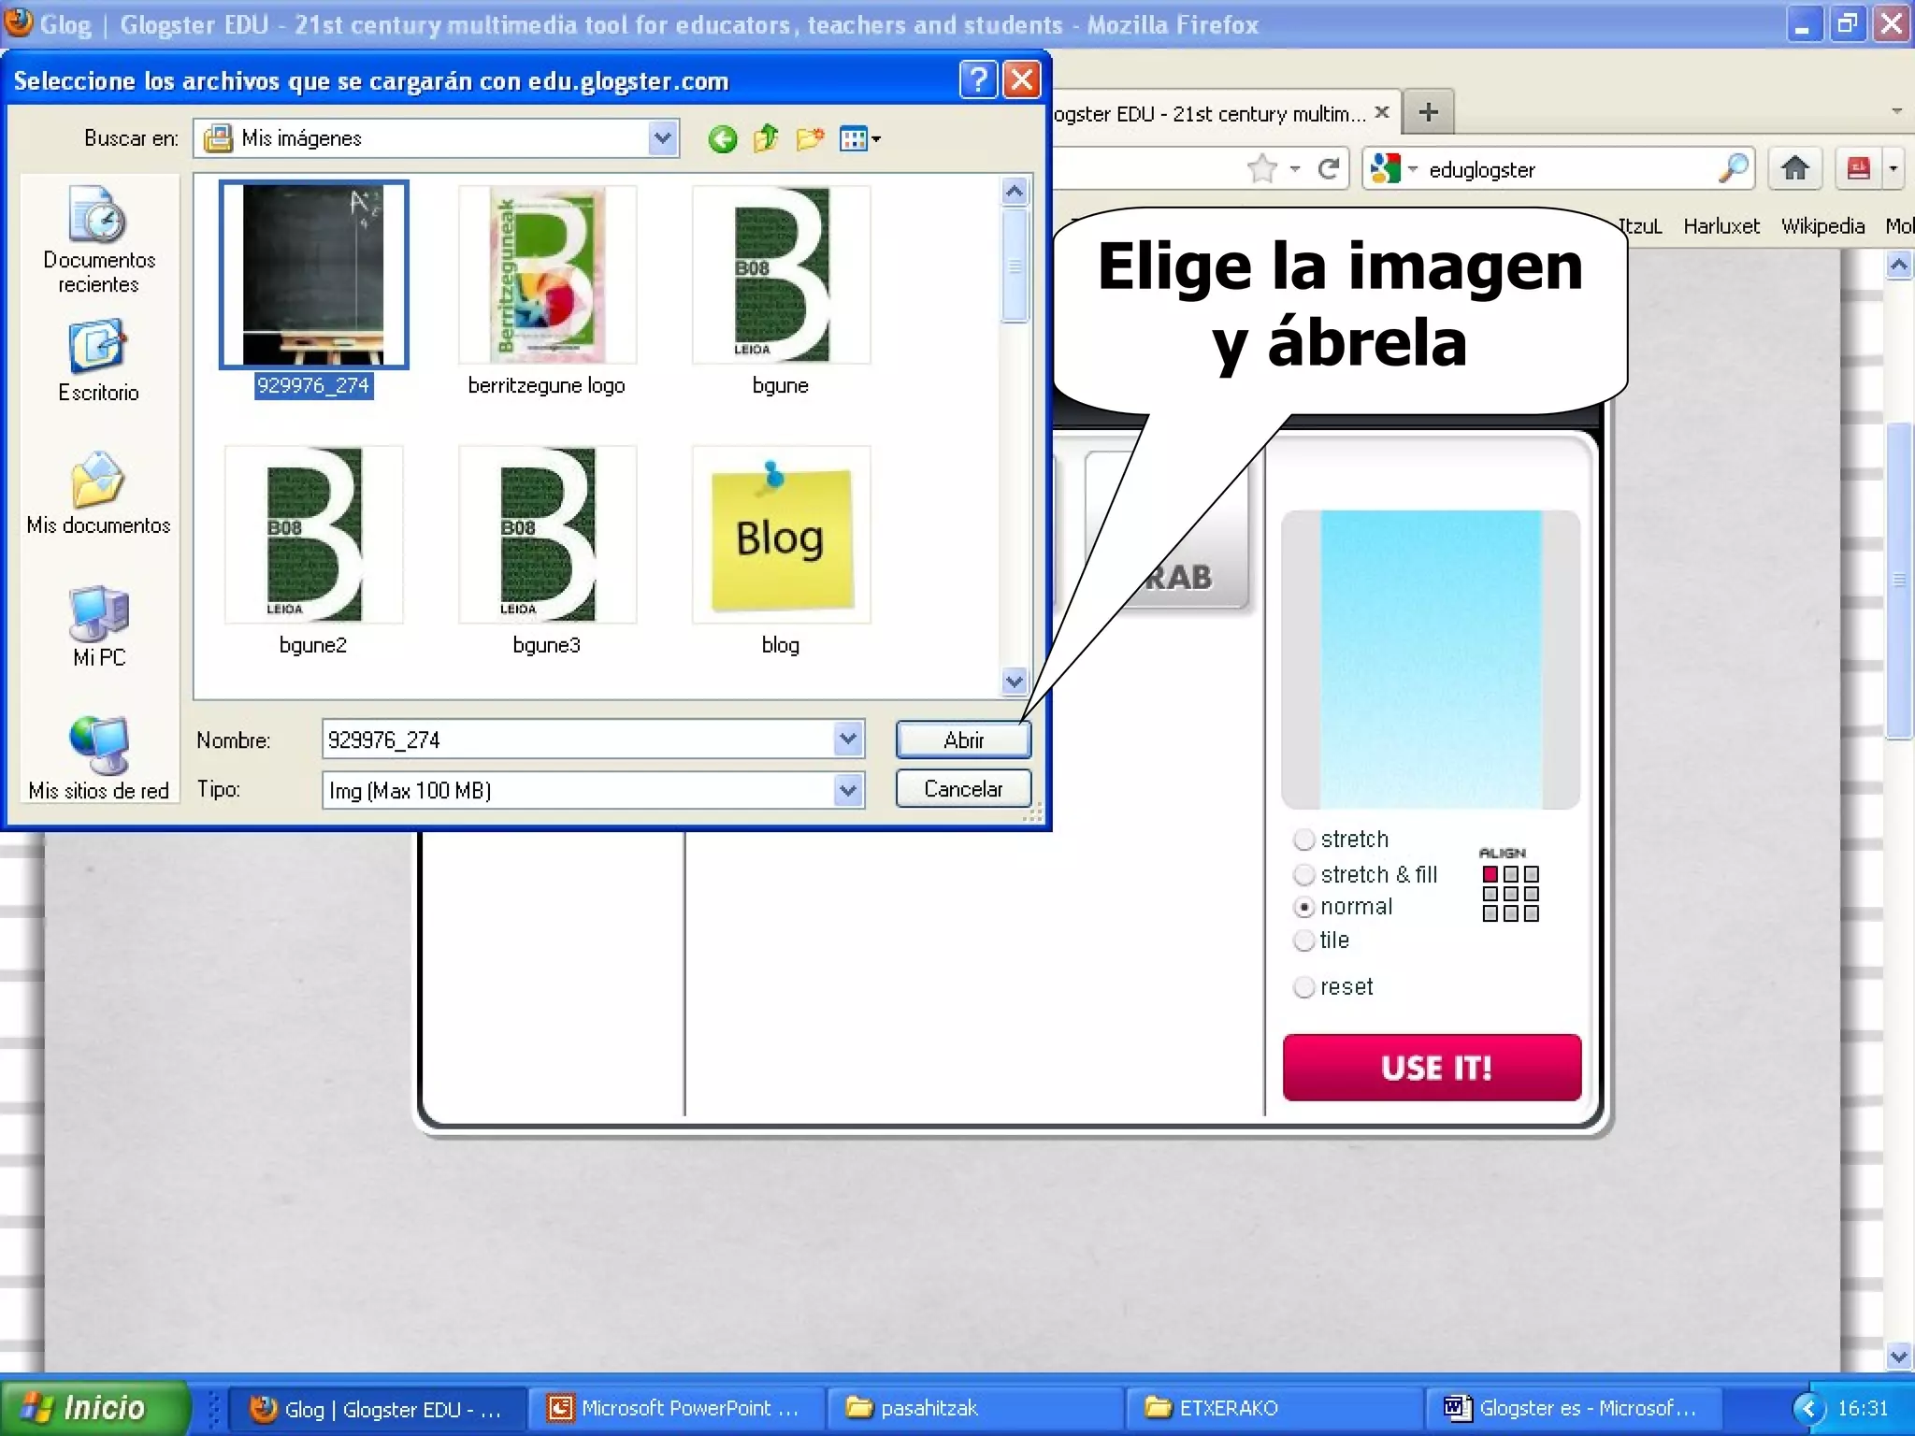This screenshot has height=1436, width=1915.
Task: Expand the Nombre filename dropdown
Action: click(x=848, y=740)
